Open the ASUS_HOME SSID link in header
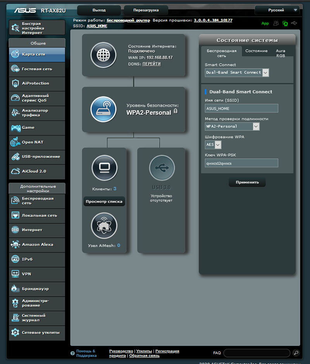The height and width of the screenshot is (364, 310). click(97, 26)
